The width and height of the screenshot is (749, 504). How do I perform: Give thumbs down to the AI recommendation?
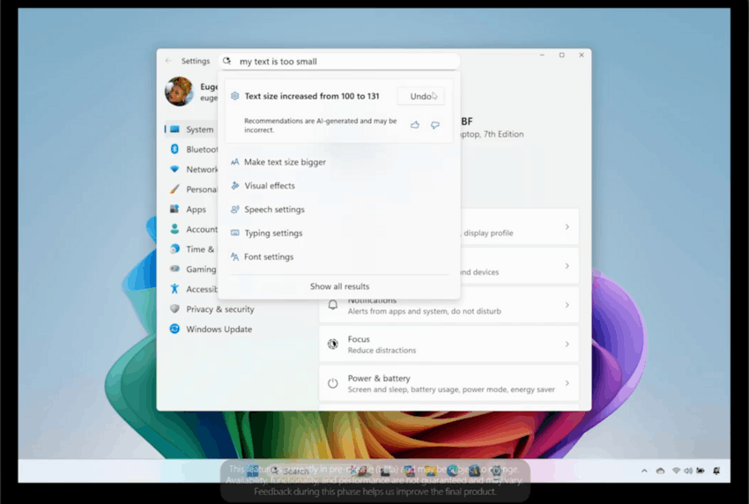(434, 125)
